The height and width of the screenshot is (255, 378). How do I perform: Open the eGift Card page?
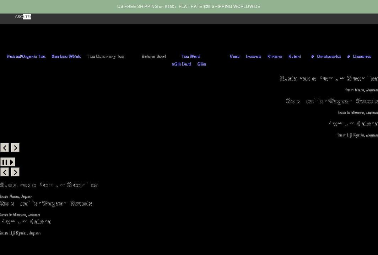pos(182,64)
